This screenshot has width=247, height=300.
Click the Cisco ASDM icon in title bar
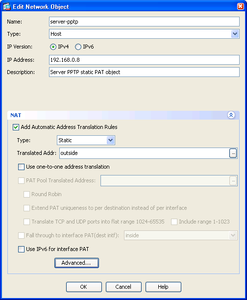click(6, 7)
